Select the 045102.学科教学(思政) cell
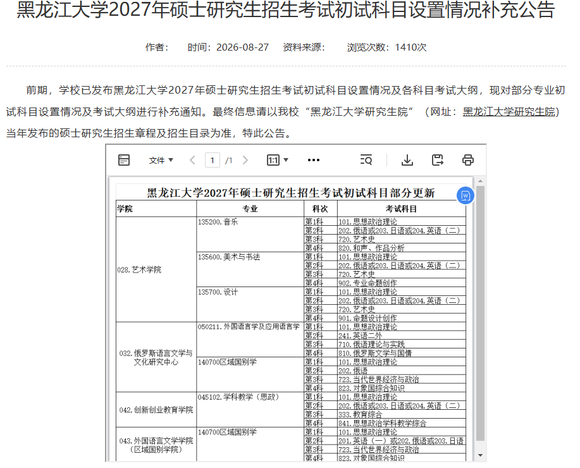 pos(250,410)
